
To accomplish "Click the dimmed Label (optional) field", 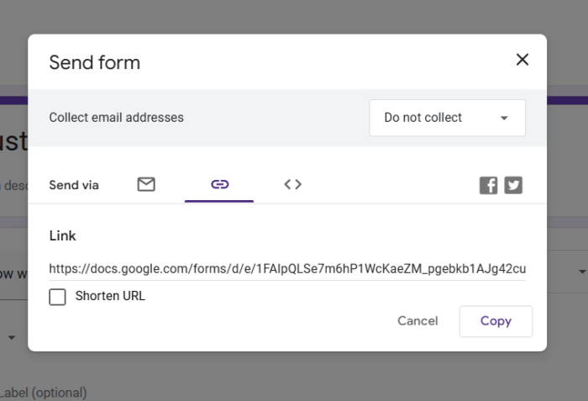I will pos(44,393).
